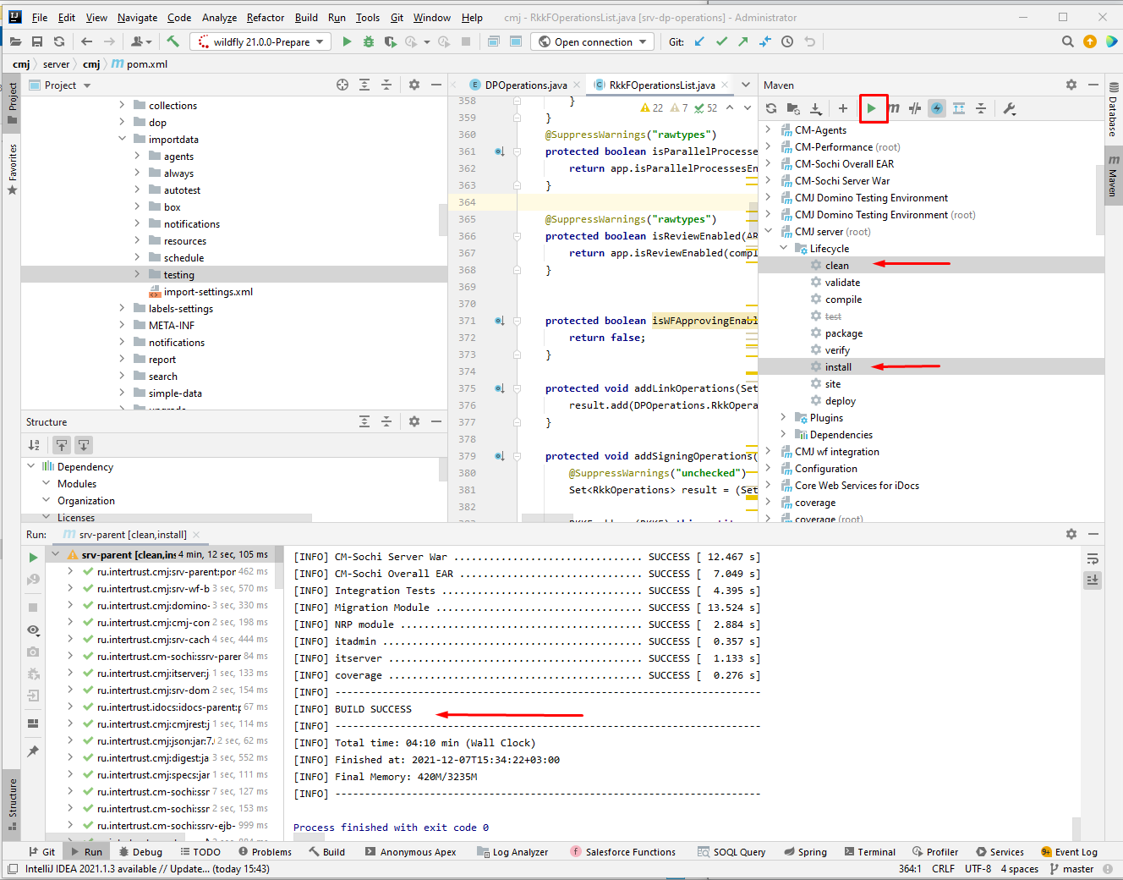Expand the testing folder
The height and width of the screenshot is (880, 1123).
pyautogui.click(x=137, y=274)
